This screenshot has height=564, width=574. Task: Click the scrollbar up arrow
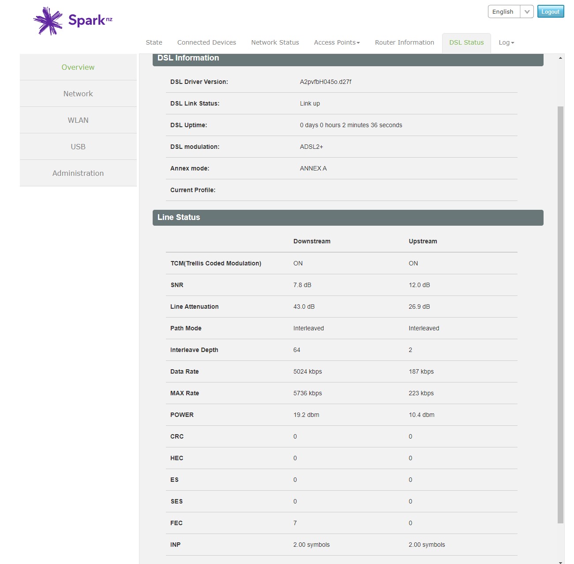(x=560, y=58)
